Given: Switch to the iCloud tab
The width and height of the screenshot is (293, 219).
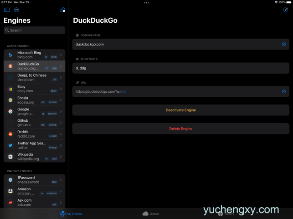Looking at the screenshot, I should 150,214.
